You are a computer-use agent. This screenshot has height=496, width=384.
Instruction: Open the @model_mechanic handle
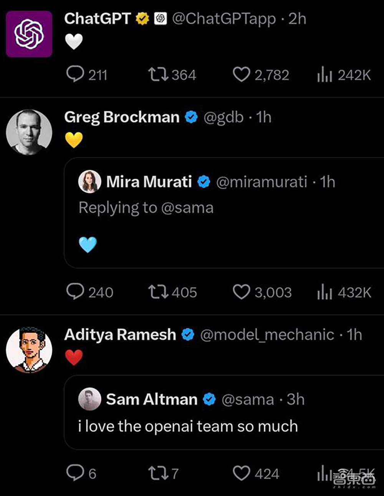point(267,335)
